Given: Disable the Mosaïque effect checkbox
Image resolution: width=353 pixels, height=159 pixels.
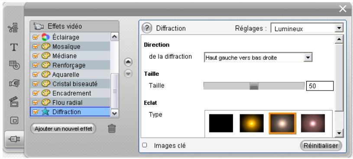Looking at the screenshot, I should (x=36, y=46).
